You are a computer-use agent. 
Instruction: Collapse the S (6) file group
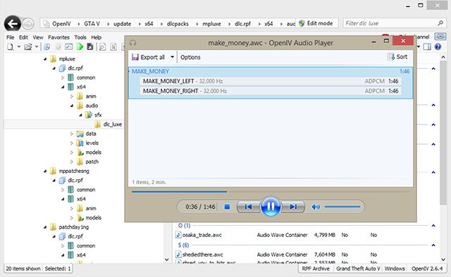click(x=433, y=245)
